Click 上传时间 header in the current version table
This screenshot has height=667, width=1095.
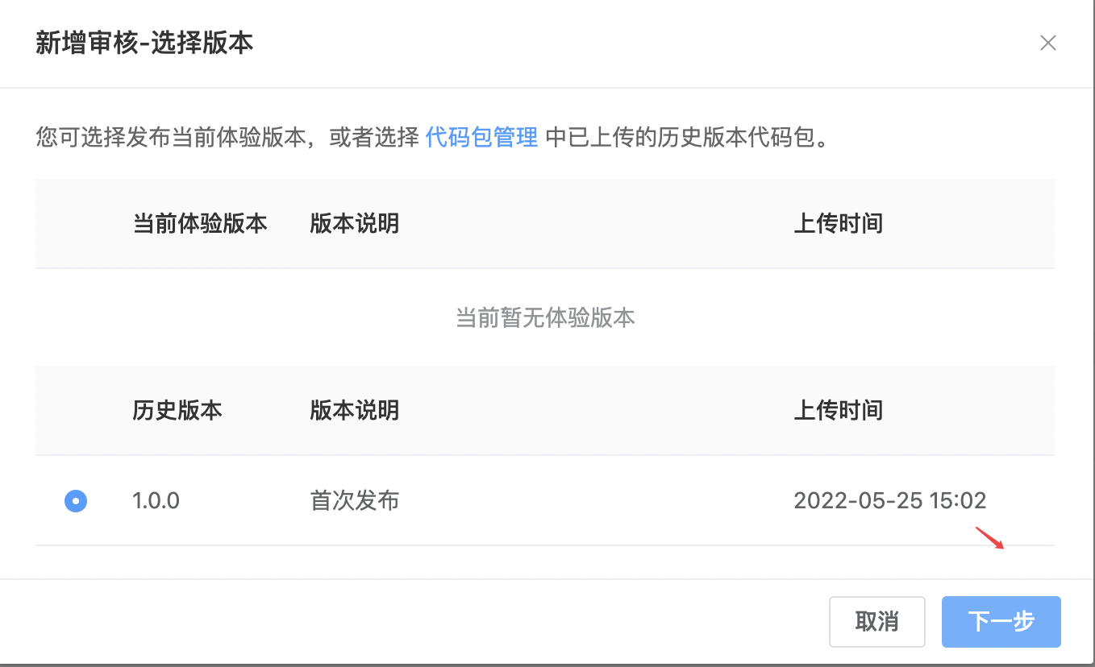(839, 223)
